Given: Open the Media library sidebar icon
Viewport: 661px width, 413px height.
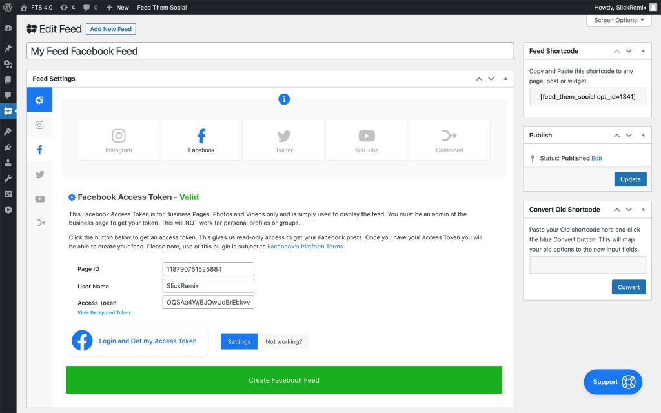Looking at the screenshot, I should (x=8, y=64).
